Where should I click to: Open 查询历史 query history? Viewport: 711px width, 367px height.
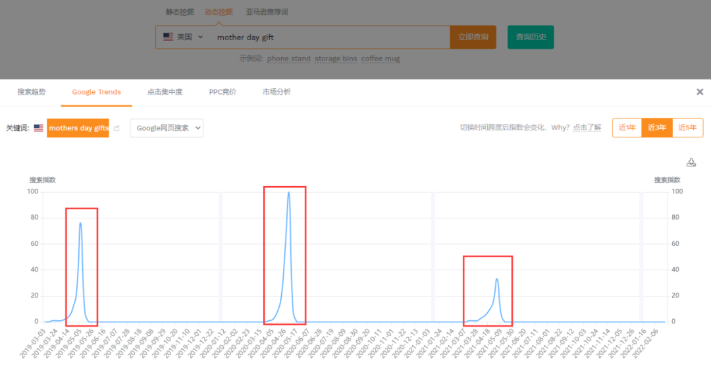coord(531,37)
